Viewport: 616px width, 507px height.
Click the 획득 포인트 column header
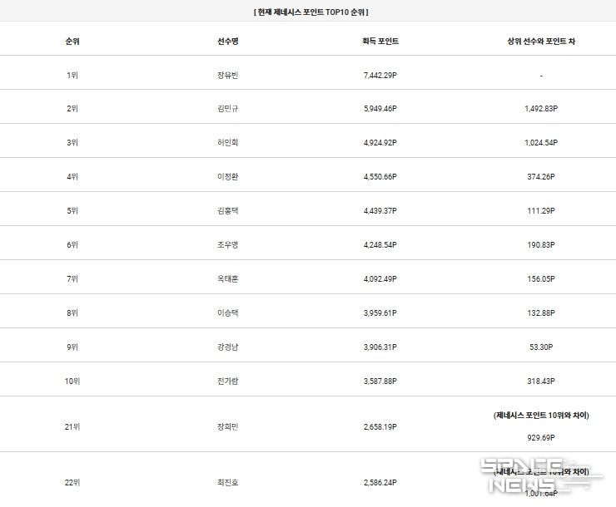click(x=380, y=42)
